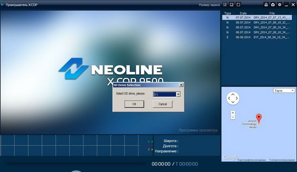The image size is (297, 172).
Task: Select the smallest screen size icon
Action: (x=225, y=5)
